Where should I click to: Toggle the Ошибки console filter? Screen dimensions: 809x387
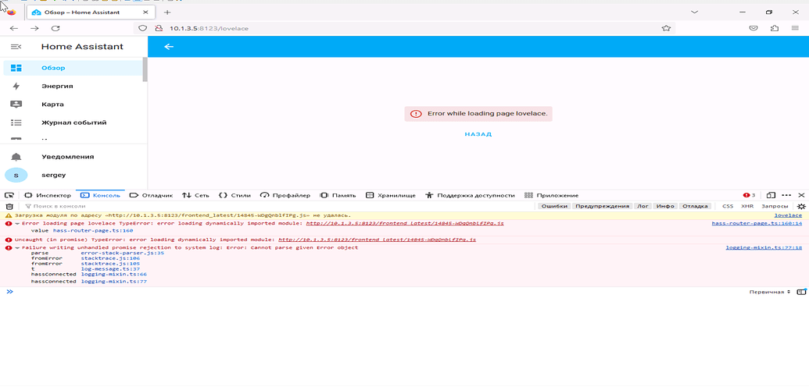pyautogui.click(x=555, y=206)
